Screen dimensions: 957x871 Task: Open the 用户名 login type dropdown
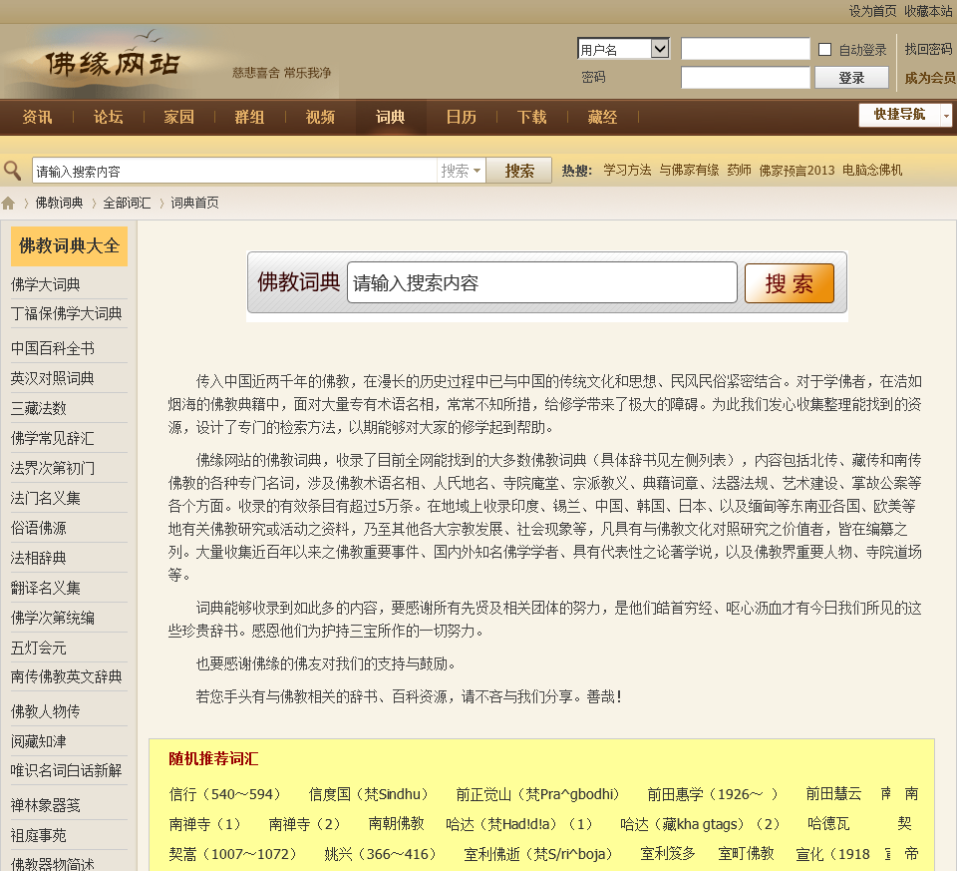(623, 49)
